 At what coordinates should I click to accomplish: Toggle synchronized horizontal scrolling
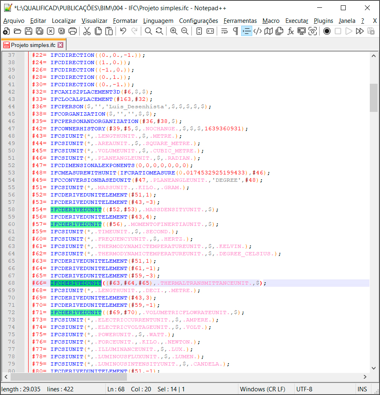pos(210,31)
